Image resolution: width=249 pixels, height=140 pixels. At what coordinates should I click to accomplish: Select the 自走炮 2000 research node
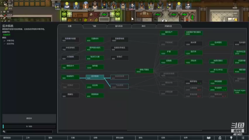click(95, 86)
